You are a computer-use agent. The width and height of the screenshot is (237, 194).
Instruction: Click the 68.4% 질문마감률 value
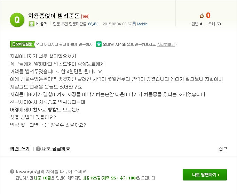pyautogui.click(x=93, y=24)
